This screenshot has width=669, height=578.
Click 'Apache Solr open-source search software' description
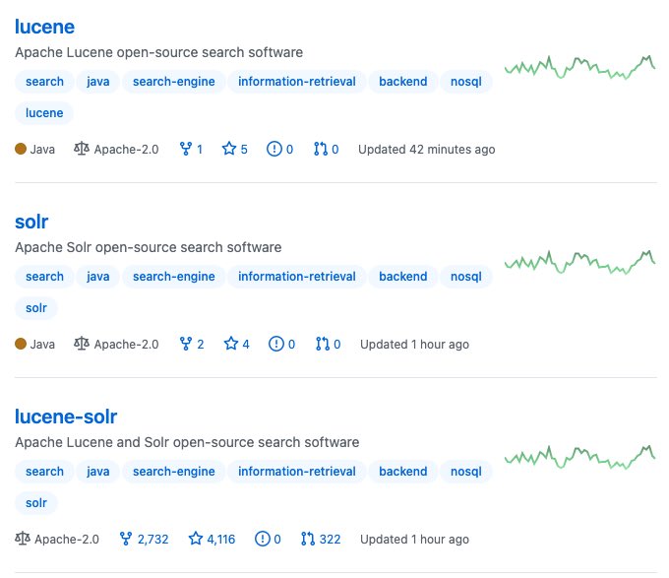[148, 247]
